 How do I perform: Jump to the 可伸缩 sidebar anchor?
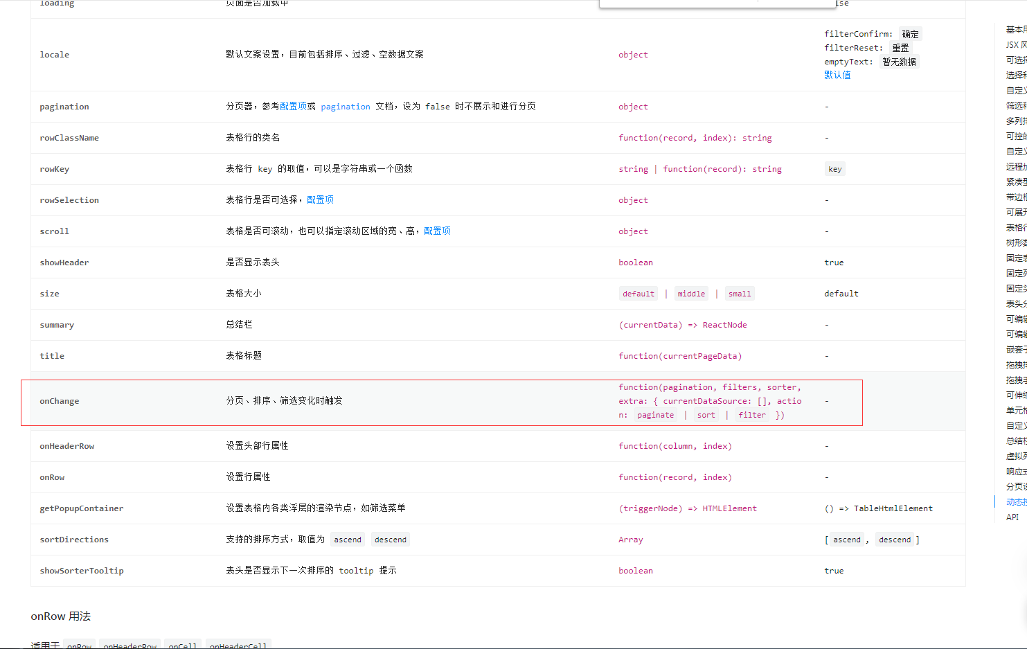[x=1016, y=395]
